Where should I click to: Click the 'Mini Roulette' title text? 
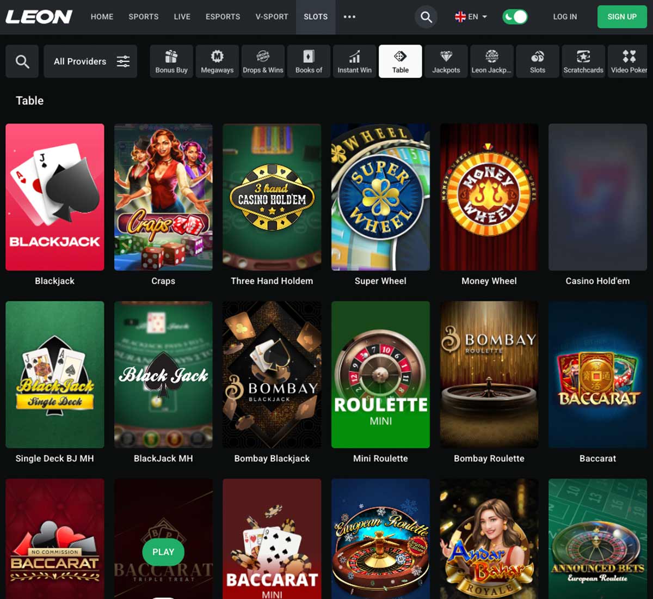(x=380, y=459)
